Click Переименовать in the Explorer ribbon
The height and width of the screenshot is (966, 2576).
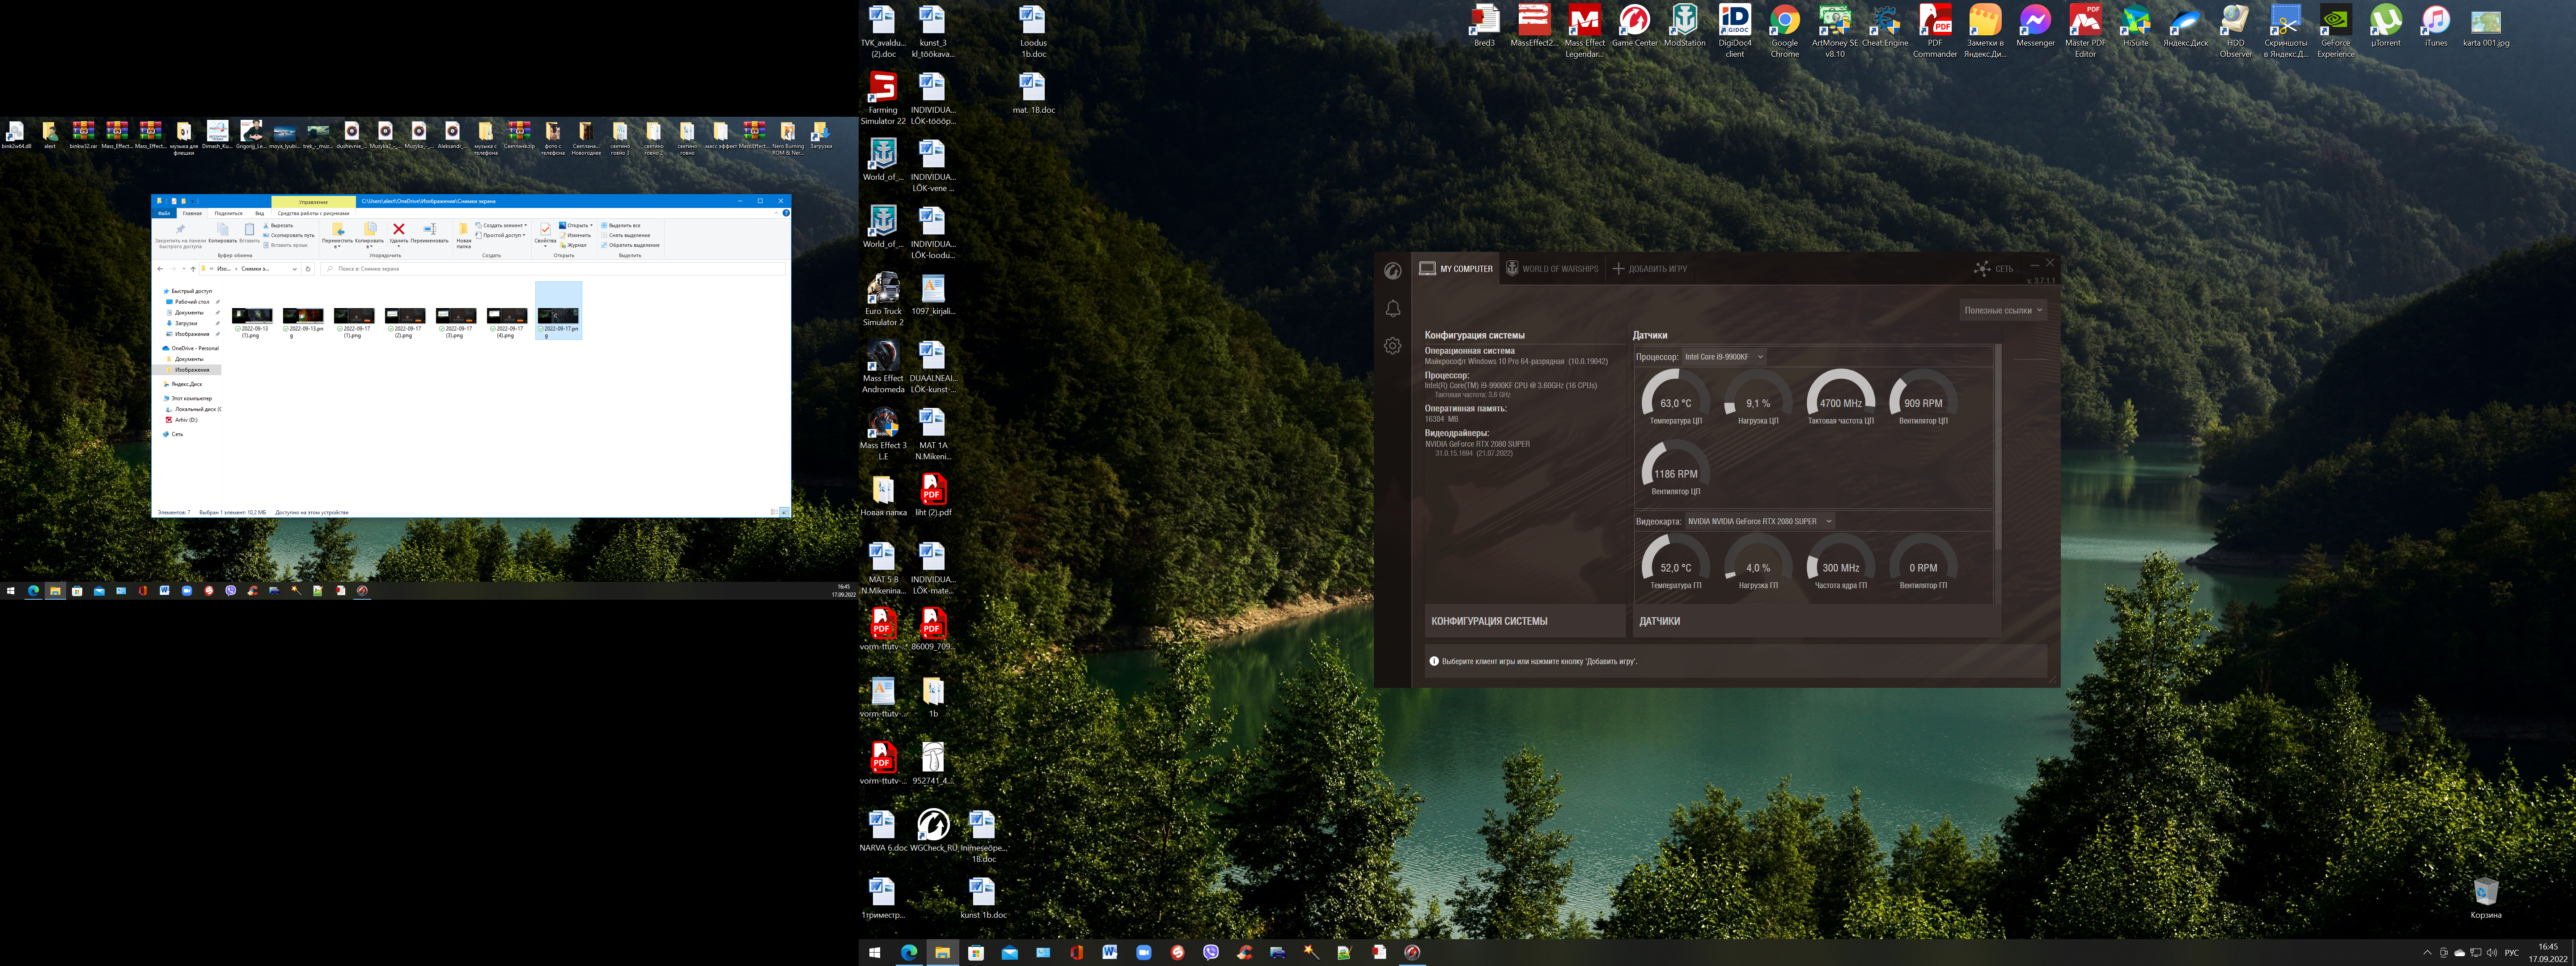coord(429,233)
